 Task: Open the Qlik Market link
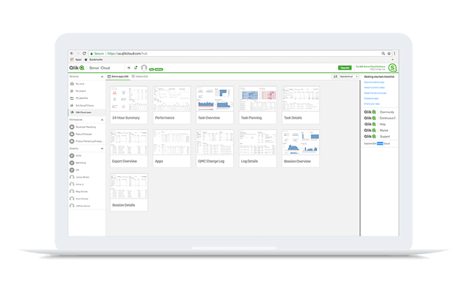(376, 130)
